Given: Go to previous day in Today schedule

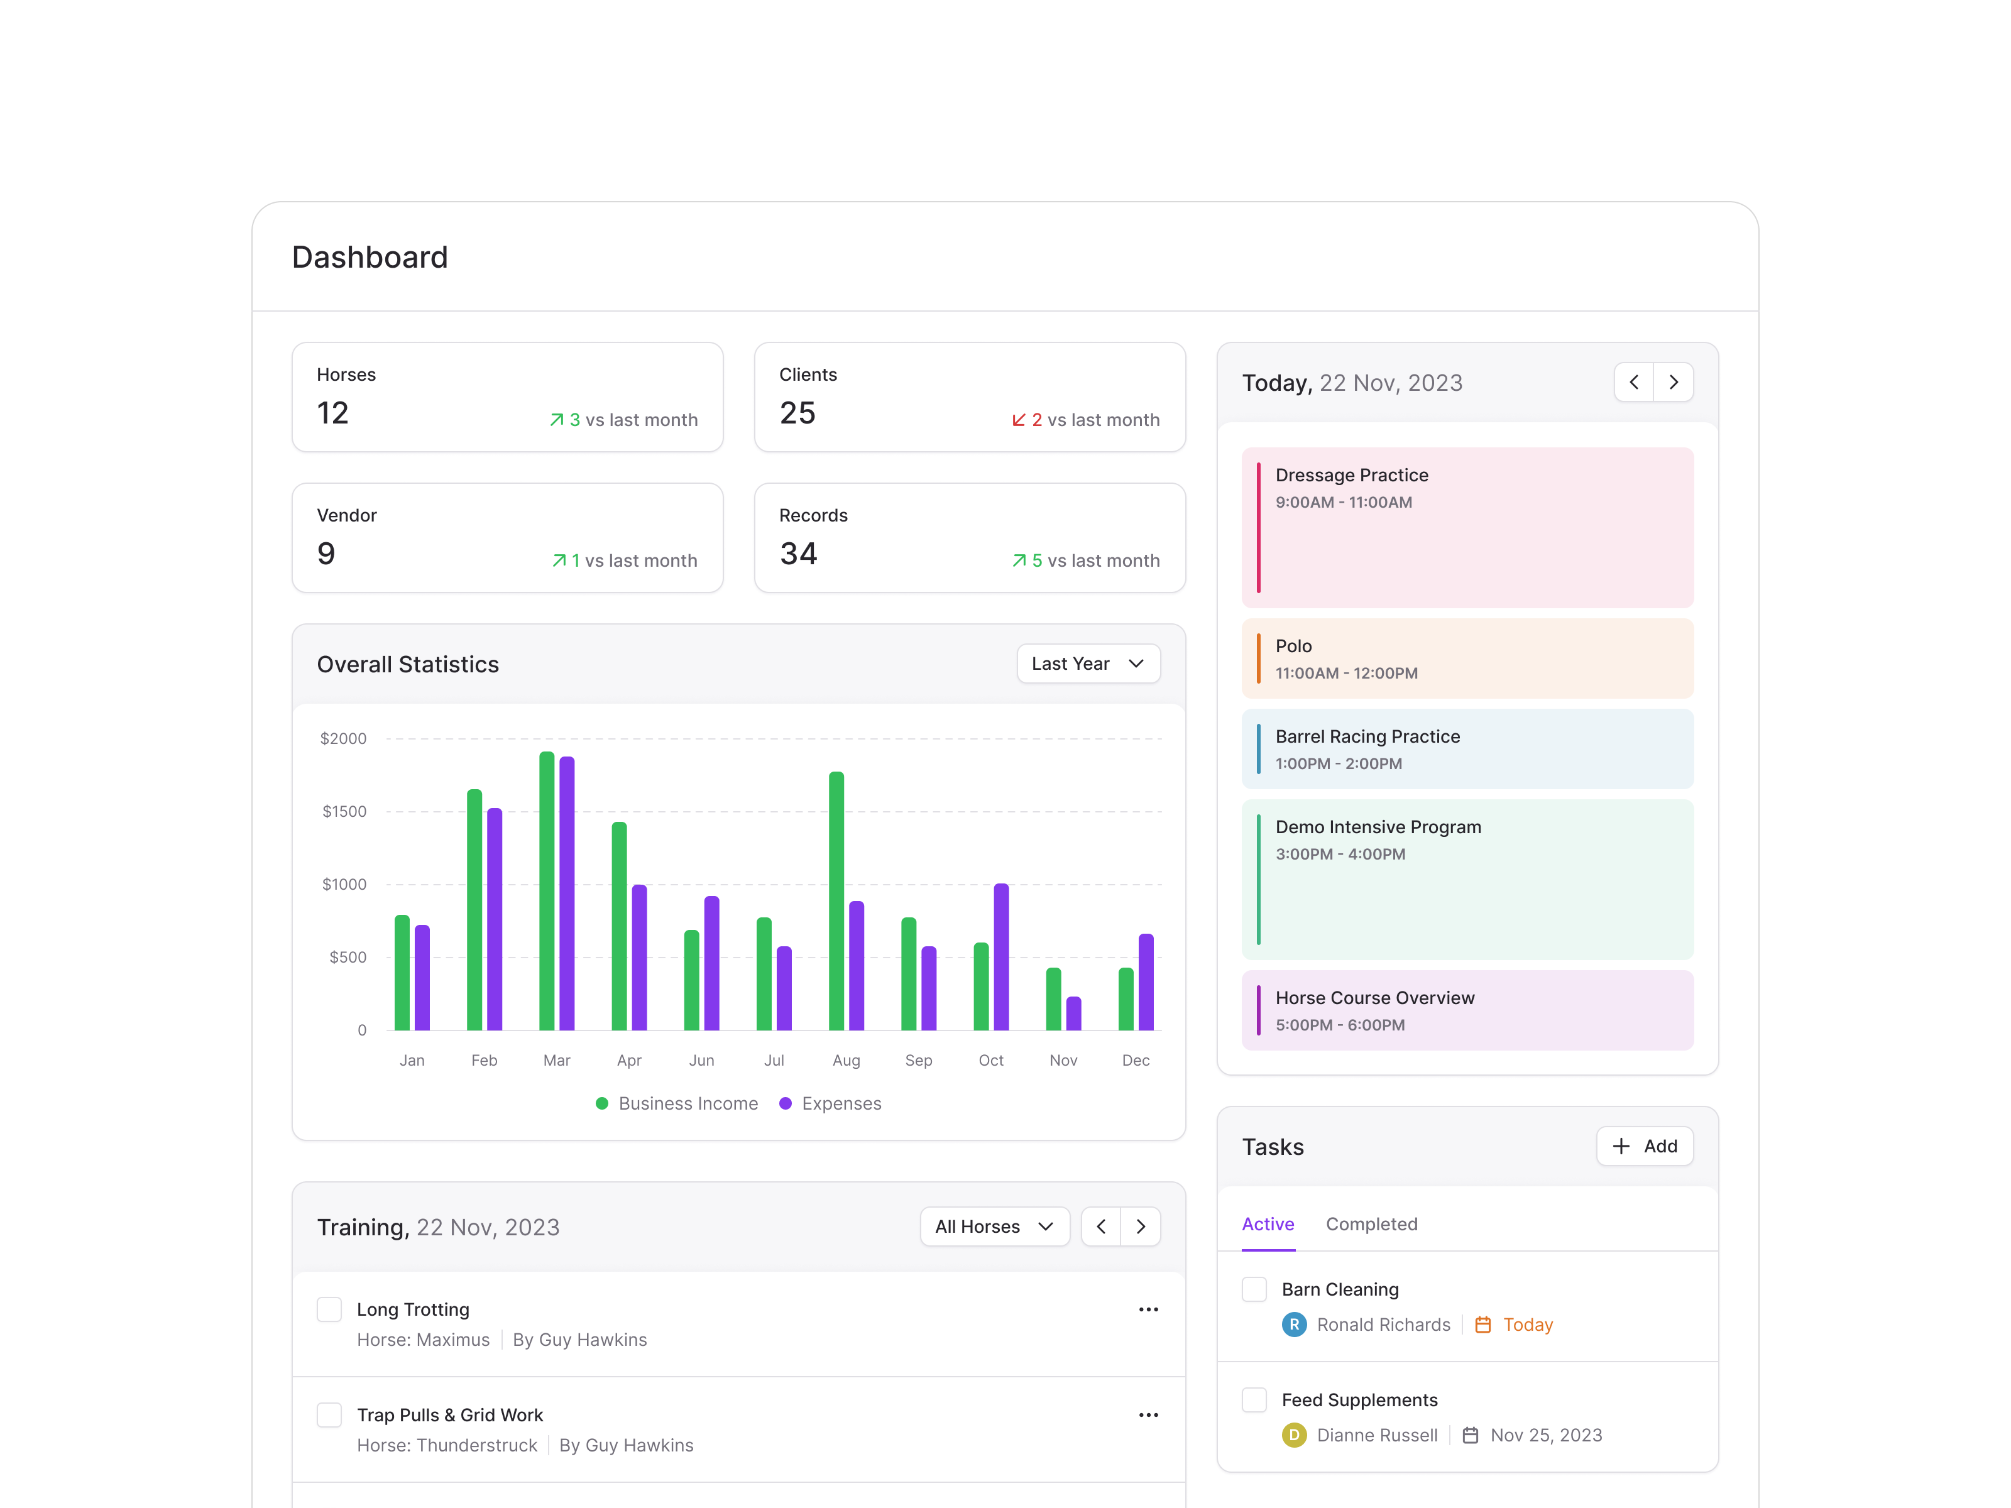Looking at the screenshot, I should tap(1633, 382).
